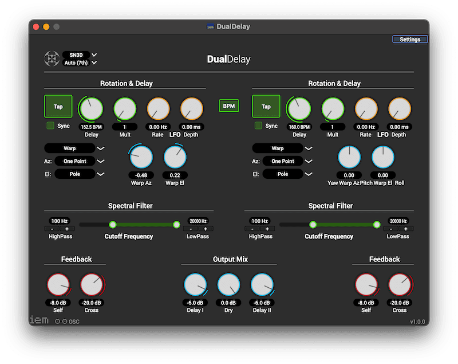This screenshot has height=364, width=458.
Task: Click the right Feedback Cross knob
Action: coord(399,285)
